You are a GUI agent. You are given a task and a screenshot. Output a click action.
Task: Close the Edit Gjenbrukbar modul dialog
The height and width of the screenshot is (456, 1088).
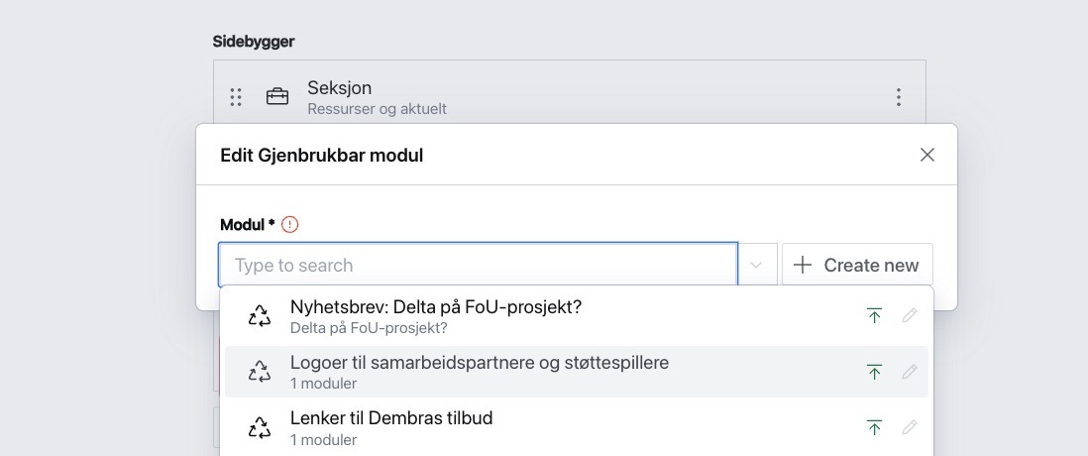(x=927, y=155)
